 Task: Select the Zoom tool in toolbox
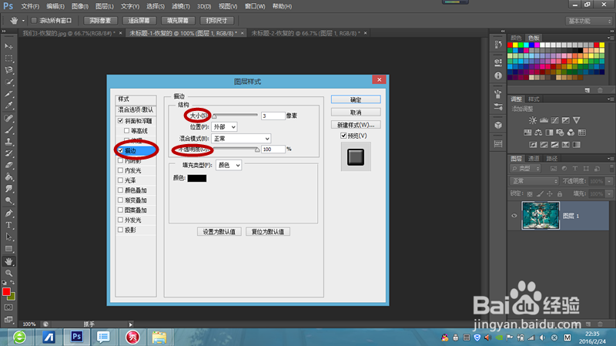click(x=8, y=273)
